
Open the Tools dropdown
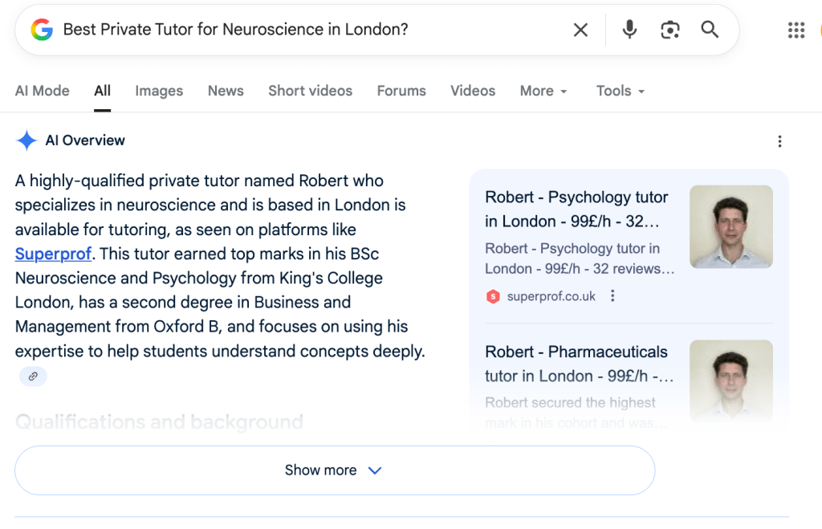pos(621,92)
